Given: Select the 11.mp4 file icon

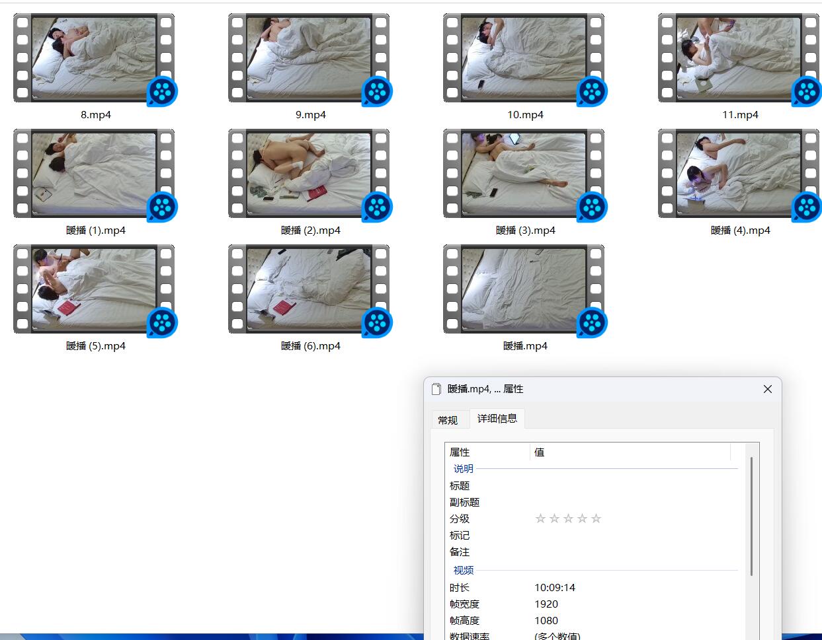Looking at the screenshot, I should [739, 59].
